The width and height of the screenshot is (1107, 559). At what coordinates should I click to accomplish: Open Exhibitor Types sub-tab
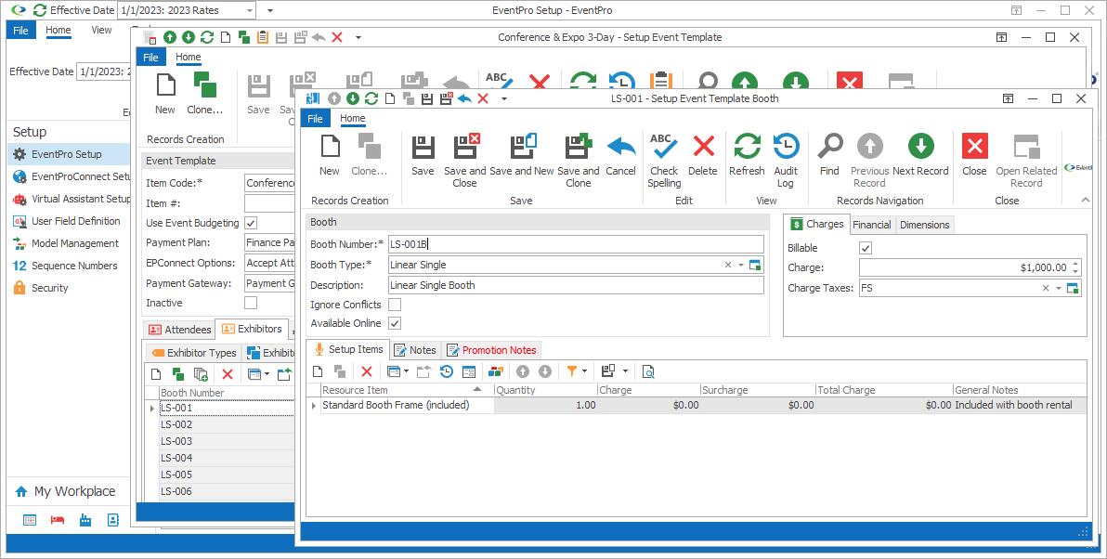(193, 353)
